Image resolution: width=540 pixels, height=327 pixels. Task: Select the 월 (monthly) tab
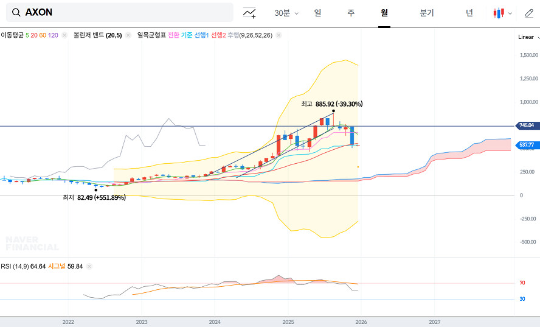tap(384, 13)
